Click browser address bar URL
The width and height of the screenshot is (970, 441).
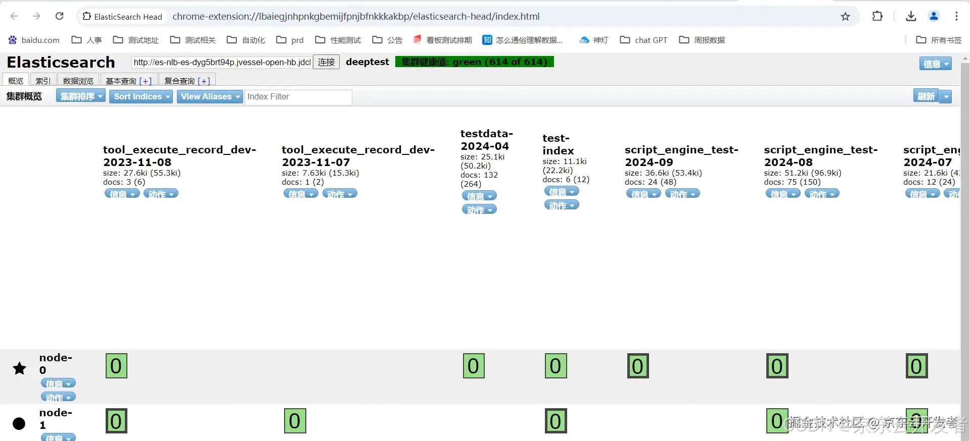coord(356,16)
